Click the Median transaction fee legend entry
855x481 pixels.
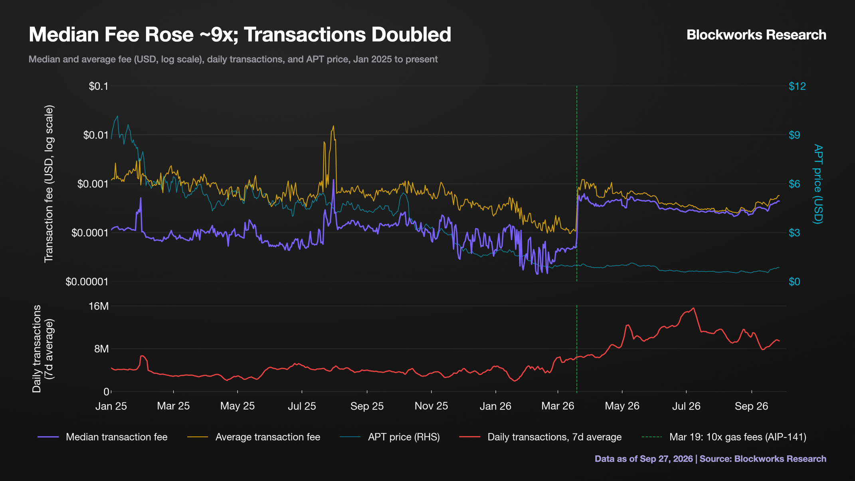pyautogui.click(x=103, y=437)
